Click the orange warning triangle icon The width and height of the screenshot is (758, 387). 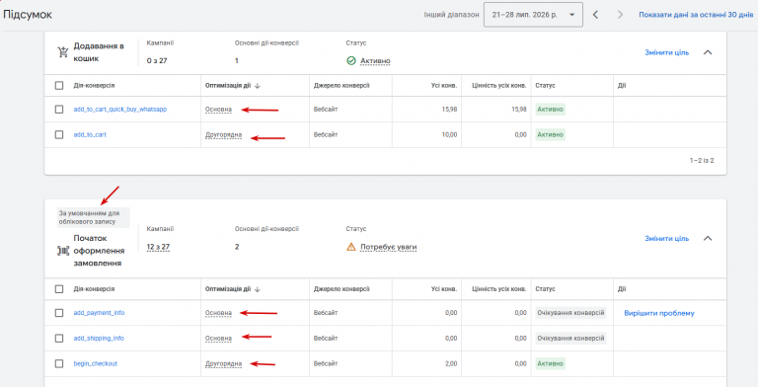tap(351, 247)
